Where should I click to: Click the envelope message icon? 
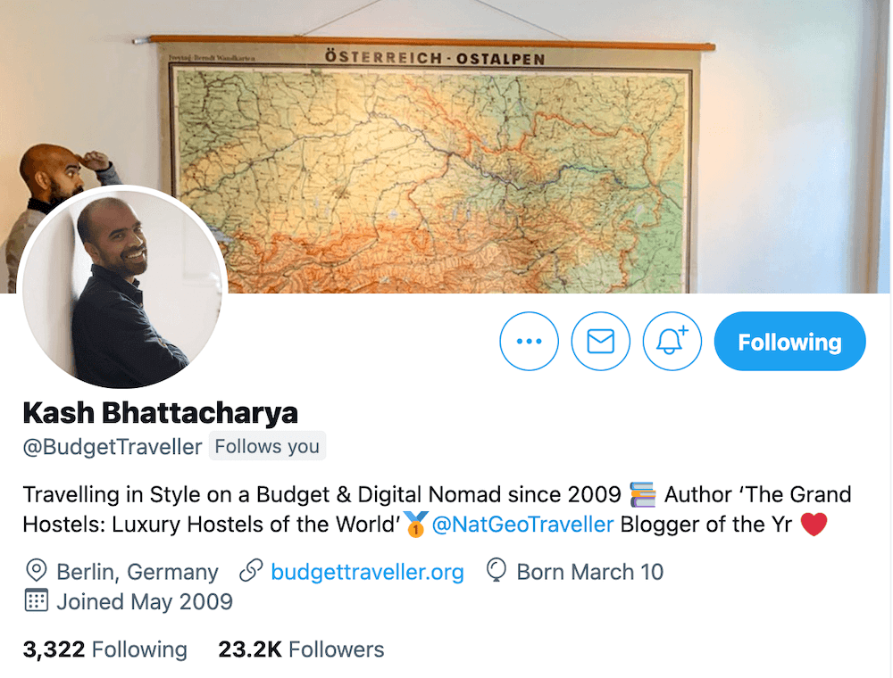(x=601, y=342)
